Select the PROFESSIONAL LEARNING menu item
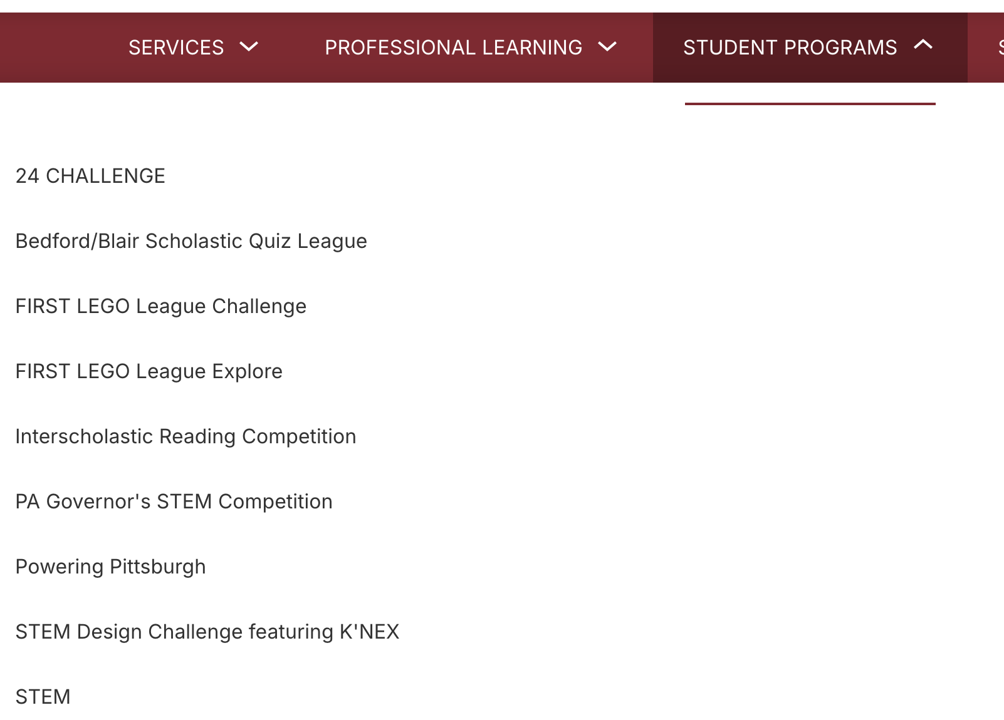Image resolution: width=1004 pixels, height=720 pixels. coord(452,47)
